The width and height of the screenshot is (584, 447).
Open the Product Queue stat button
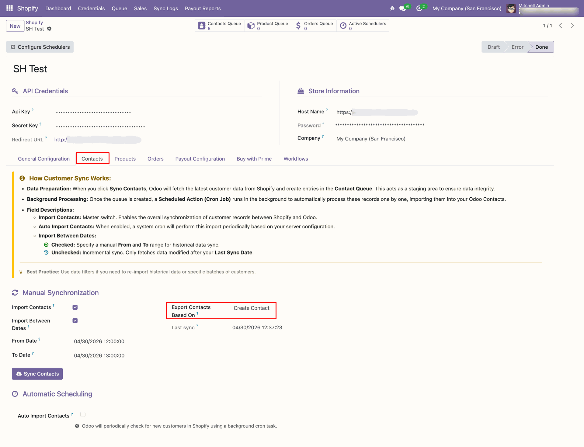pyautogui.click(x=268, y=26)
